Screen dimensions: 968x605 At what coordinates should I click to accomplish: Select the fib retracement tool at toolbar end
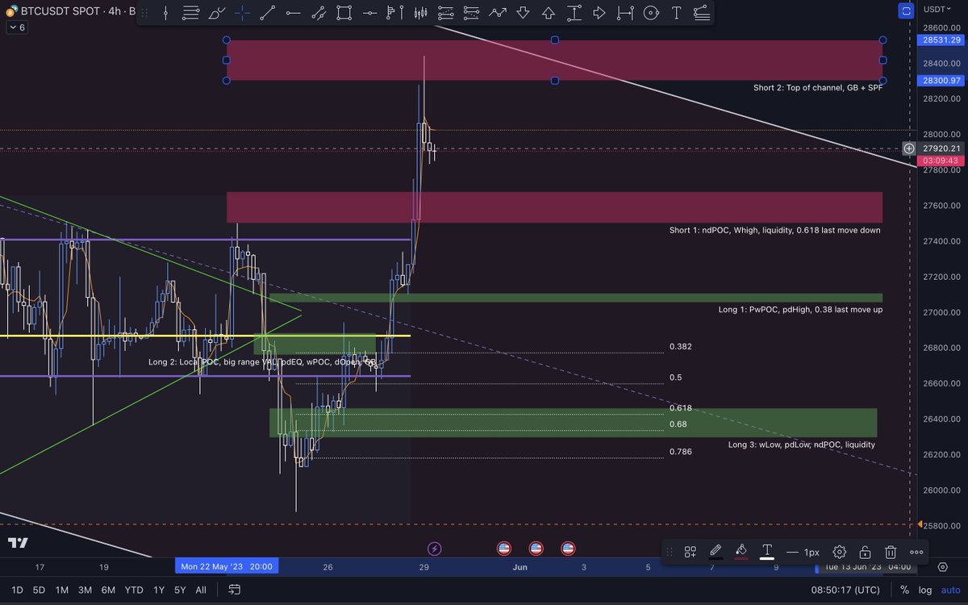coord(701,13)
